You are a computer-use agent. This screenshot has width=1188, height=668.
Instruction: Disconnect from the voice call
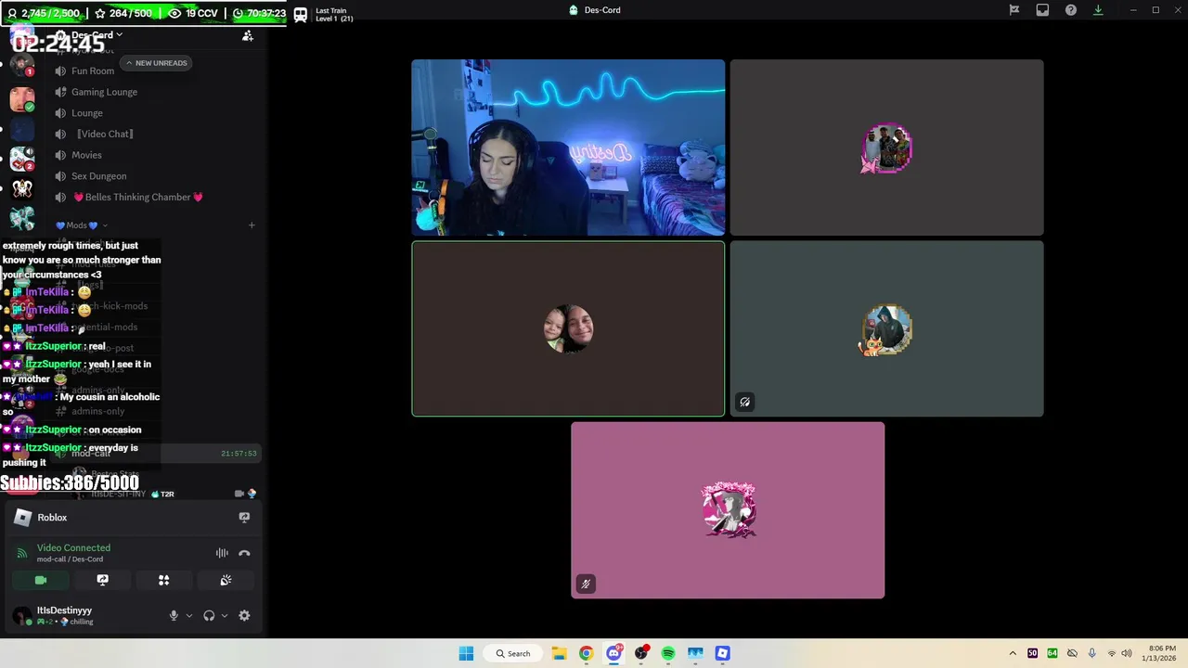[x=244, y=553]
